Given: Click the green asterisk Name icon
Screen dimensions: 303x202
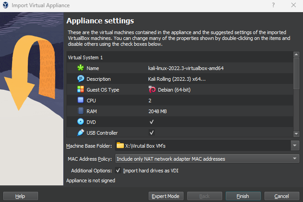Looking at the screenshot, I should [x=81, y=68].
